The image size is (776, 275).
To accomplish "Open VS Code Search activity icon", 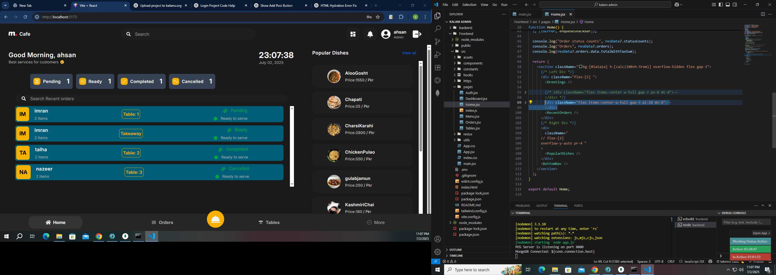I will [438, 29].
